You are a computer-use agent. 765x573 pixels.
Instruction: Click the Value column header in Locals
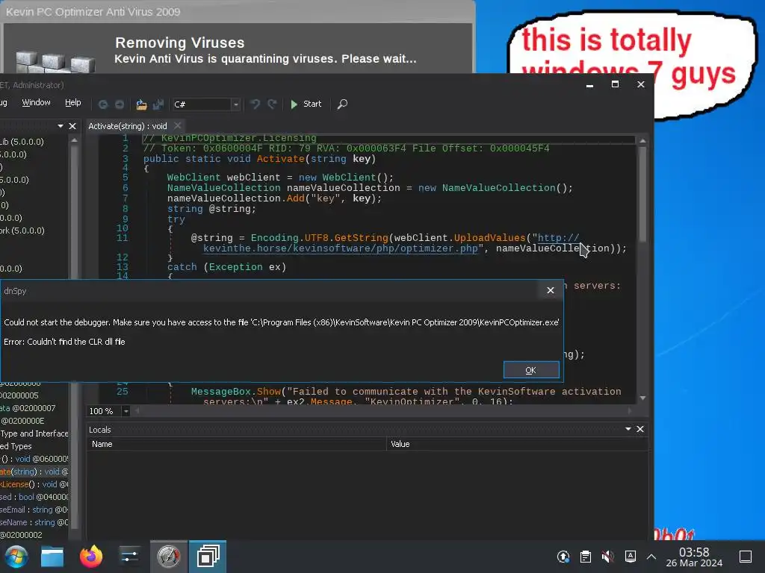point(517,444)
